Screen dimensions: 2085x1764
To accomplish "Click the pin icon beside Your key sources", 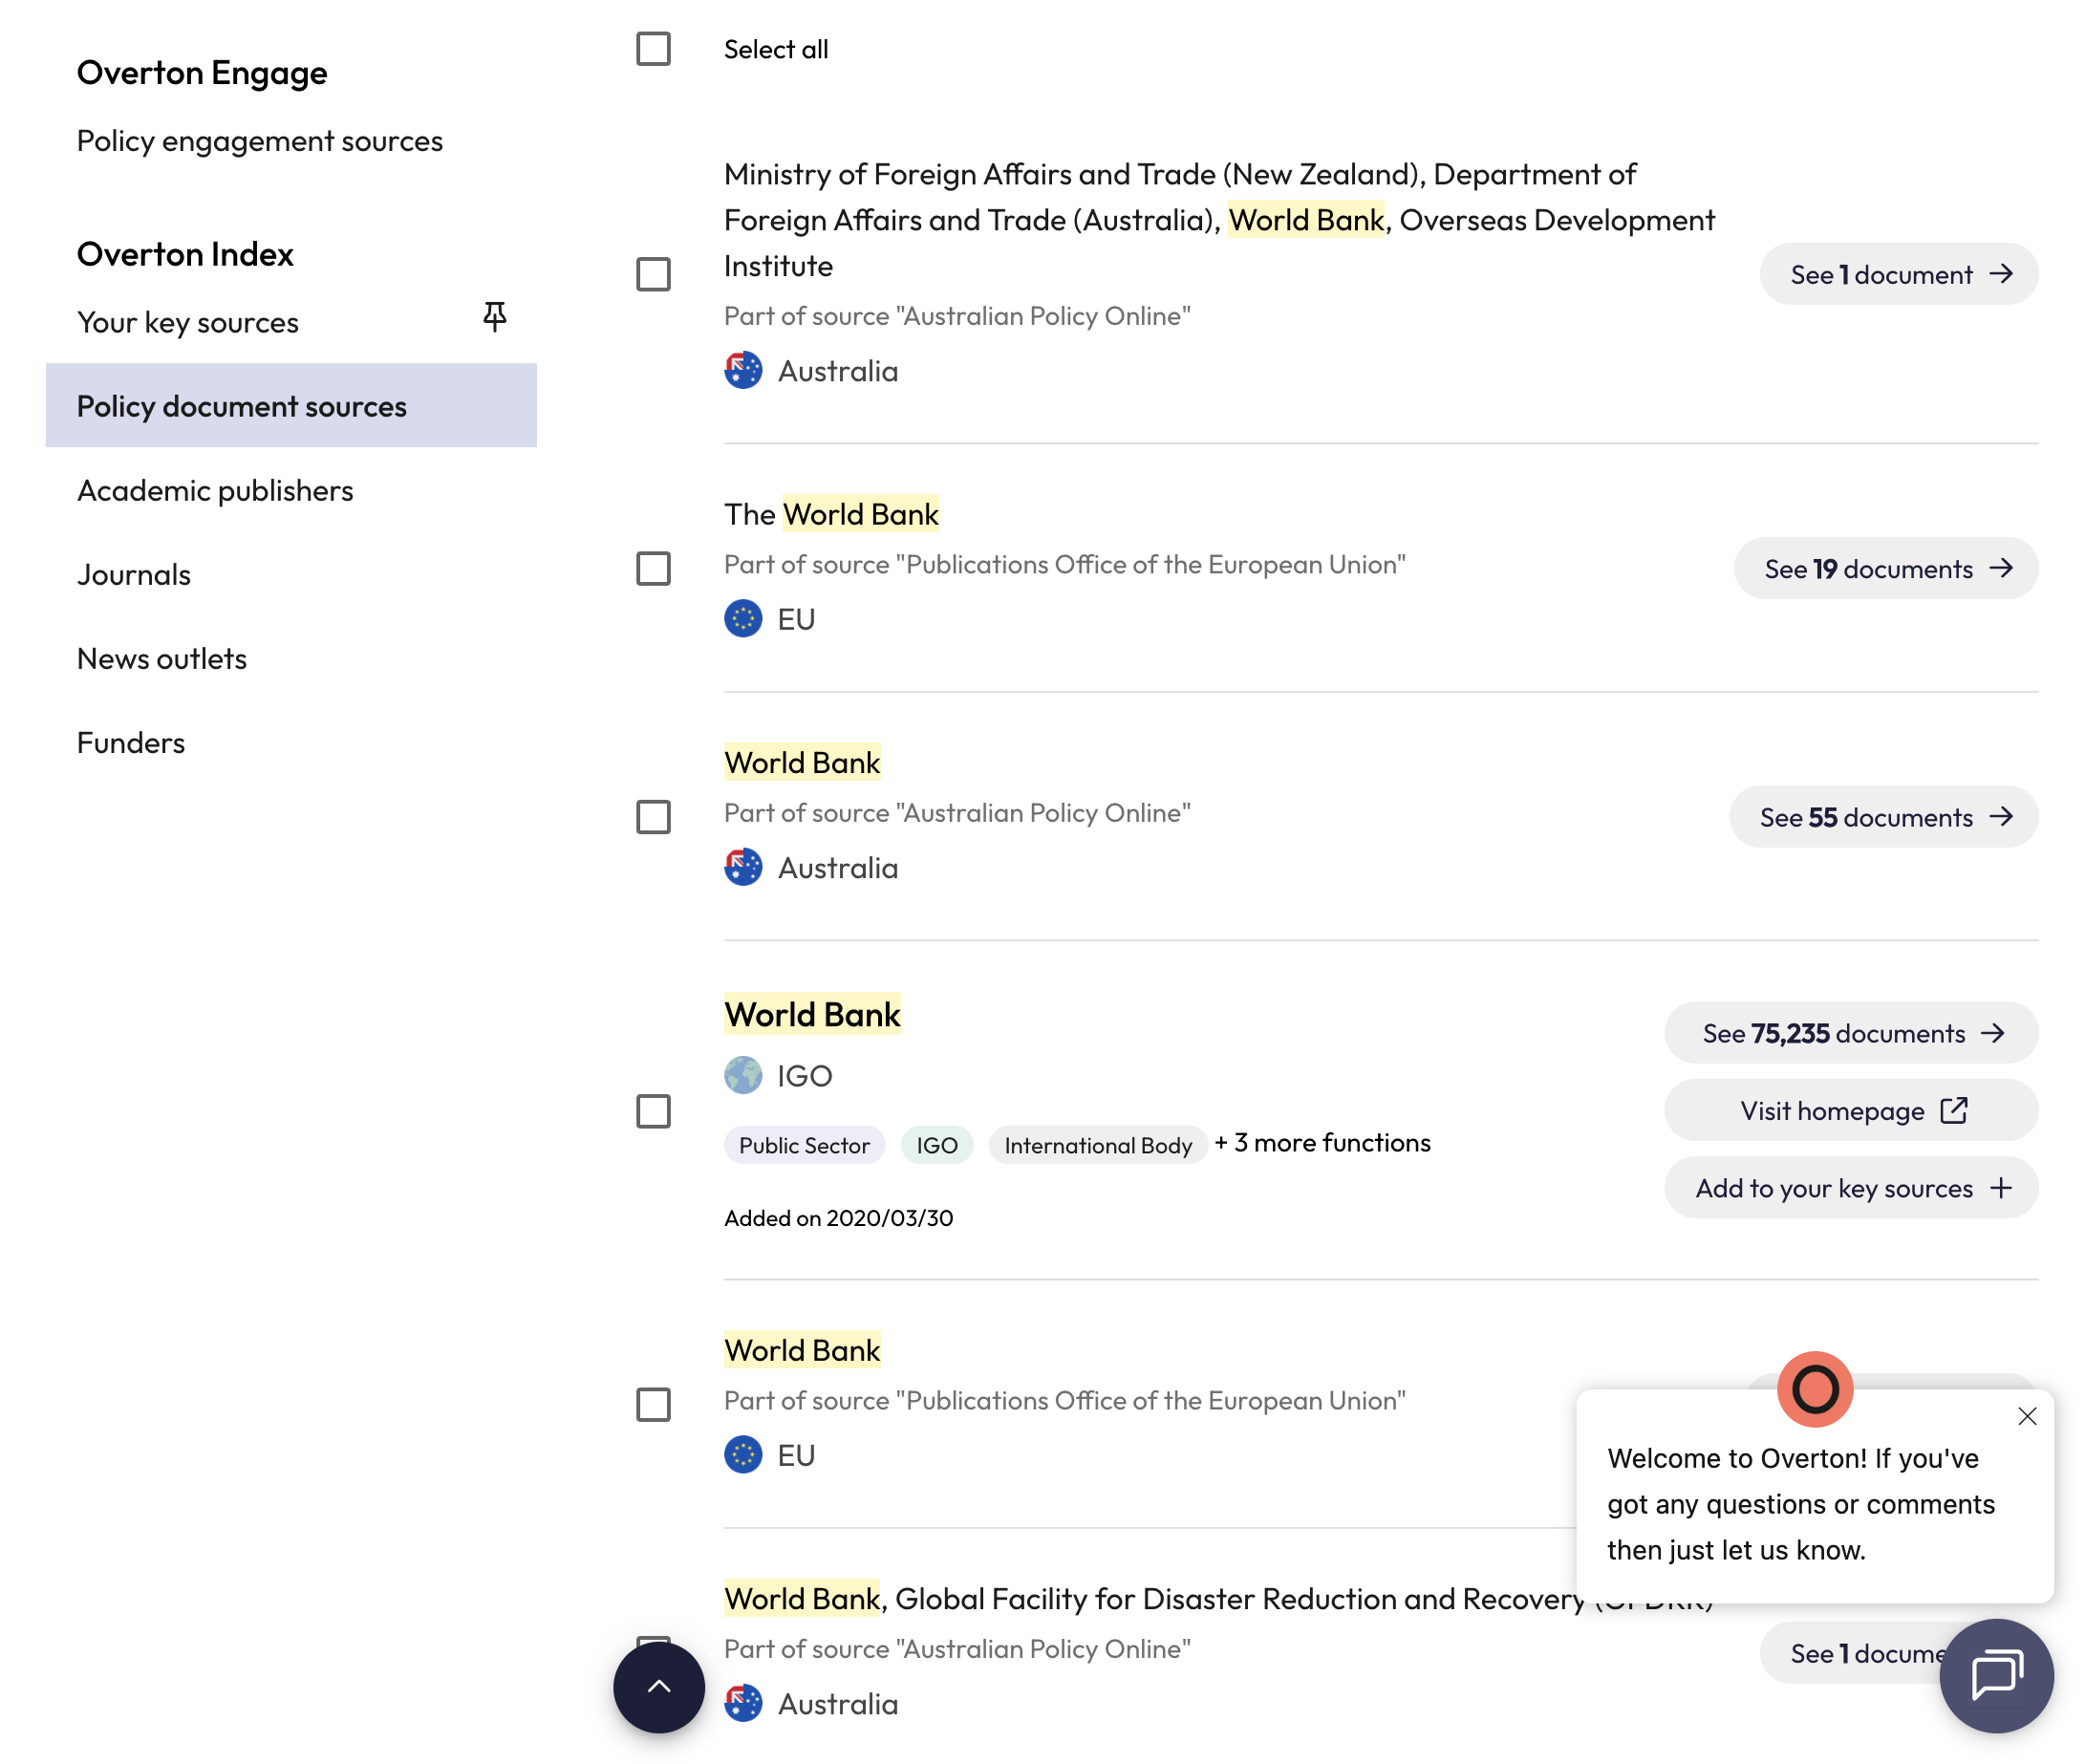I will coord(494,318).
